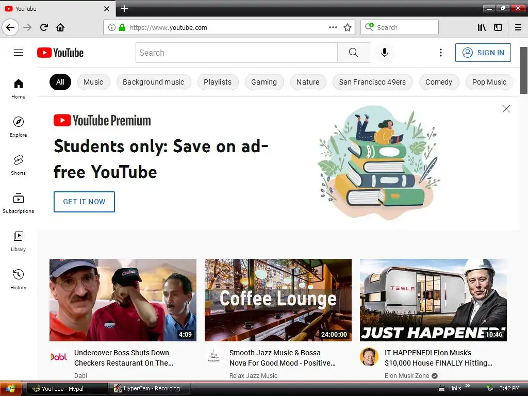The width and height of the screenshot is (528, 396).
Task: Bookmark this page with star icon
Action: 348,27
